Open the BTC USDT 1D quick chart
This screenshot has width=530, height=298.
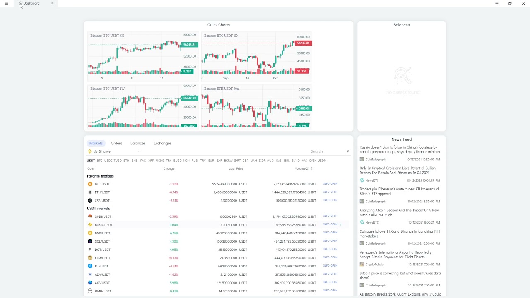point(257,57)
